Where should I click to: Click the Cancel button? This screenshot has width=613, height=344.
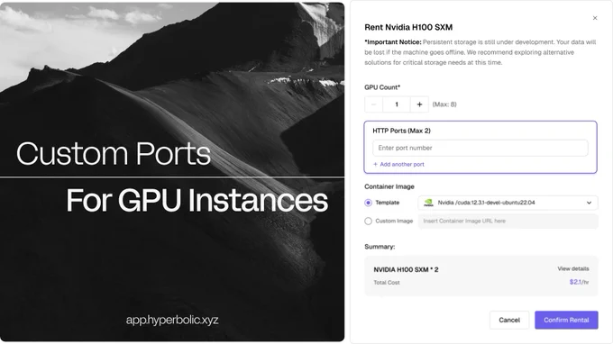[509, 320]
